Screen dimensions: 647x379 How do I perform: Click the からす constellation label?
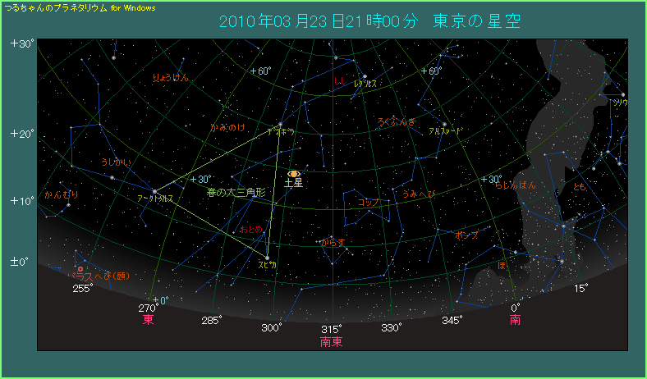pos(332,243)
